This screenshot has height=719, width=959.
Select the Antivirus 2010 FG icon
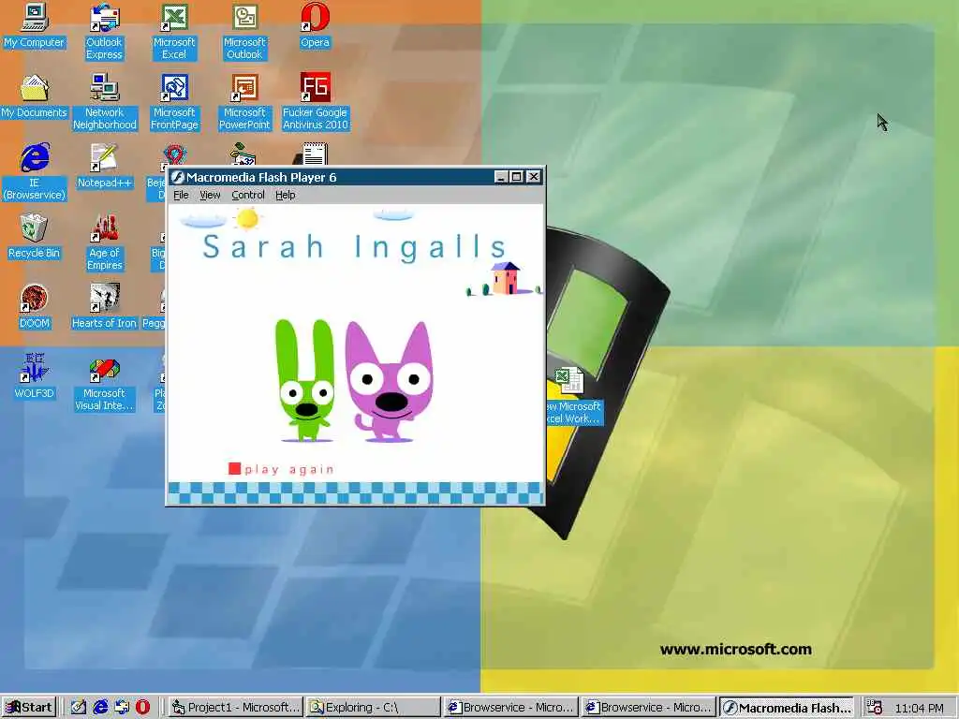(315, 102)
